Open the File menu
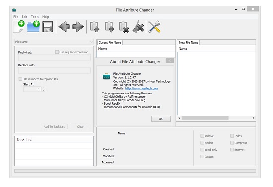The height and width of the screenshot is (187, 273). pos(16,17)
